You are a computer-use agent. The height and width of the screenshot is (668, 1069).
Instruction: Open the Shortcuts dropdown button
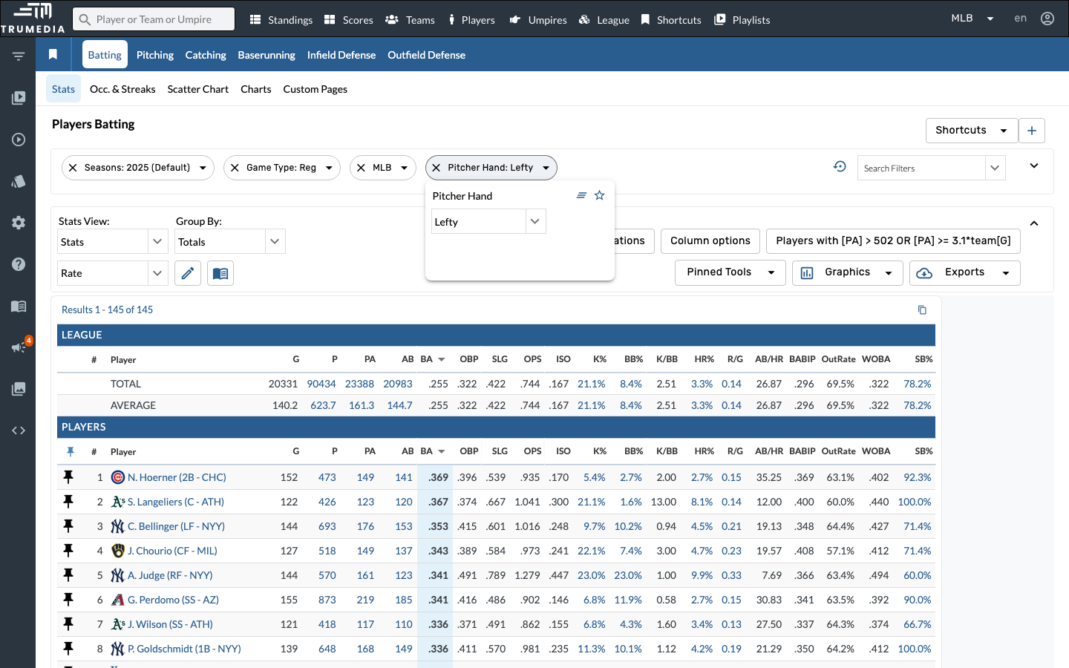(x=972, y=131)
